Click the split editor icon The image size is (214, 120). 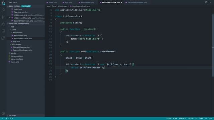pyautogui.click(x=206, y=2)
